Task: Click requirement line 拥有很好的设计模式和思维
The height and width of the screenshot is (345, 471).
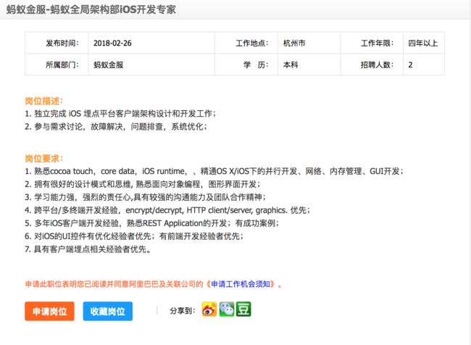Action: [142, 184]
